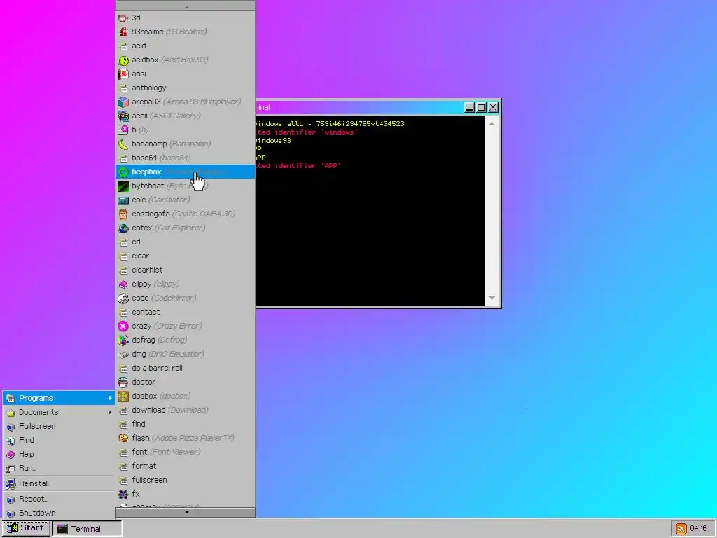Click the clippy icon
This screenshot has width=717, height=538.
pos(123,284)
